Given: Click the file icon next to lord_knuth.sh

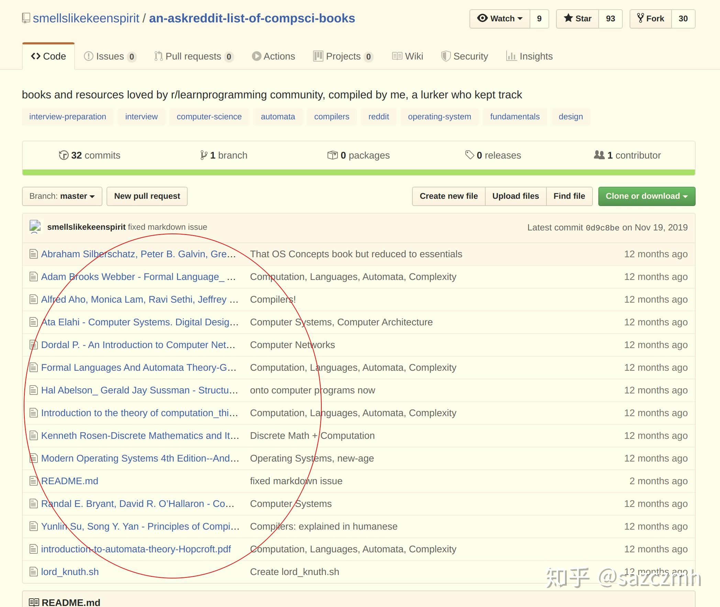Looking at the screenshot, I should (34, 572).
